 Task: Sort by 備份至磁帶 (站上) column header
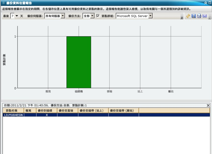93,111
